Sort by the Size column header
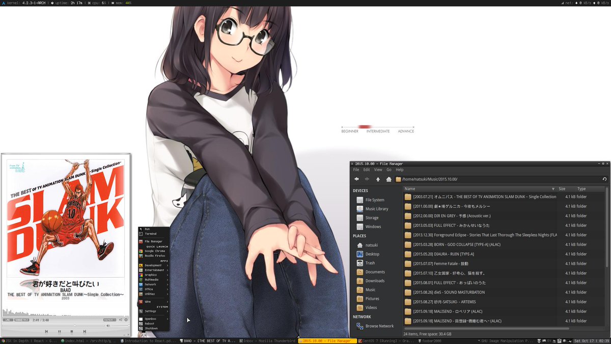The height and width of the screenshot is (344, 611). (x=566, y=189)
